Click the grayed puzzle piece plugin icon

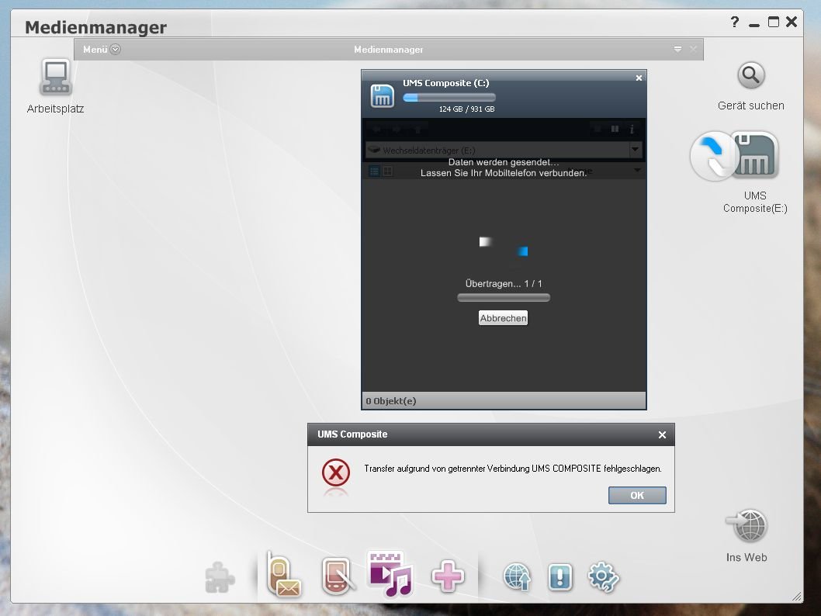coord(220,577)
